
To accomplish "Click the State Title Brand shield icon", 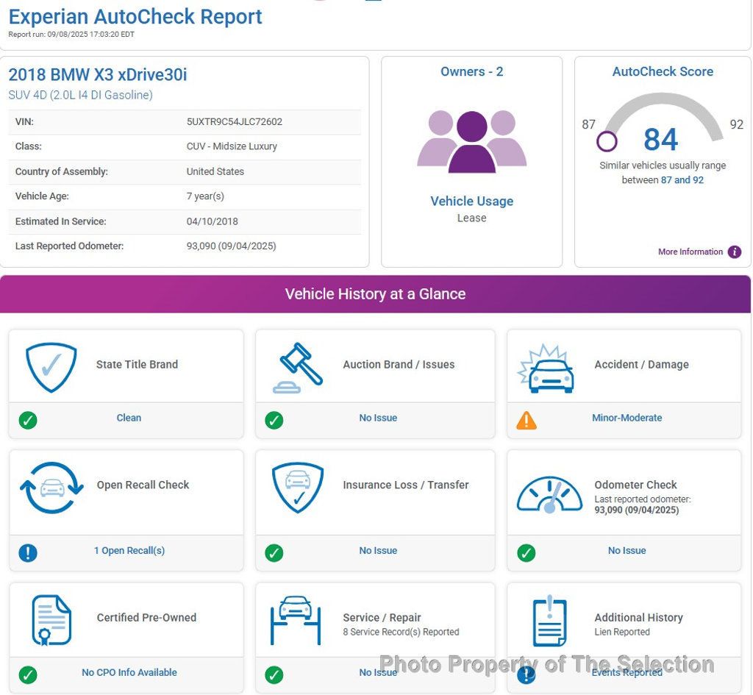I will (51, 367).
